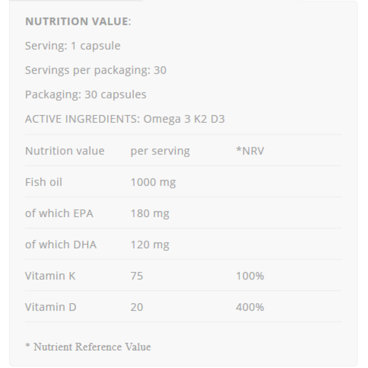The width and height of the screenshot is (368, 368).
Task: Select the 'of which EPA' row label
Action: pos(59,213)
